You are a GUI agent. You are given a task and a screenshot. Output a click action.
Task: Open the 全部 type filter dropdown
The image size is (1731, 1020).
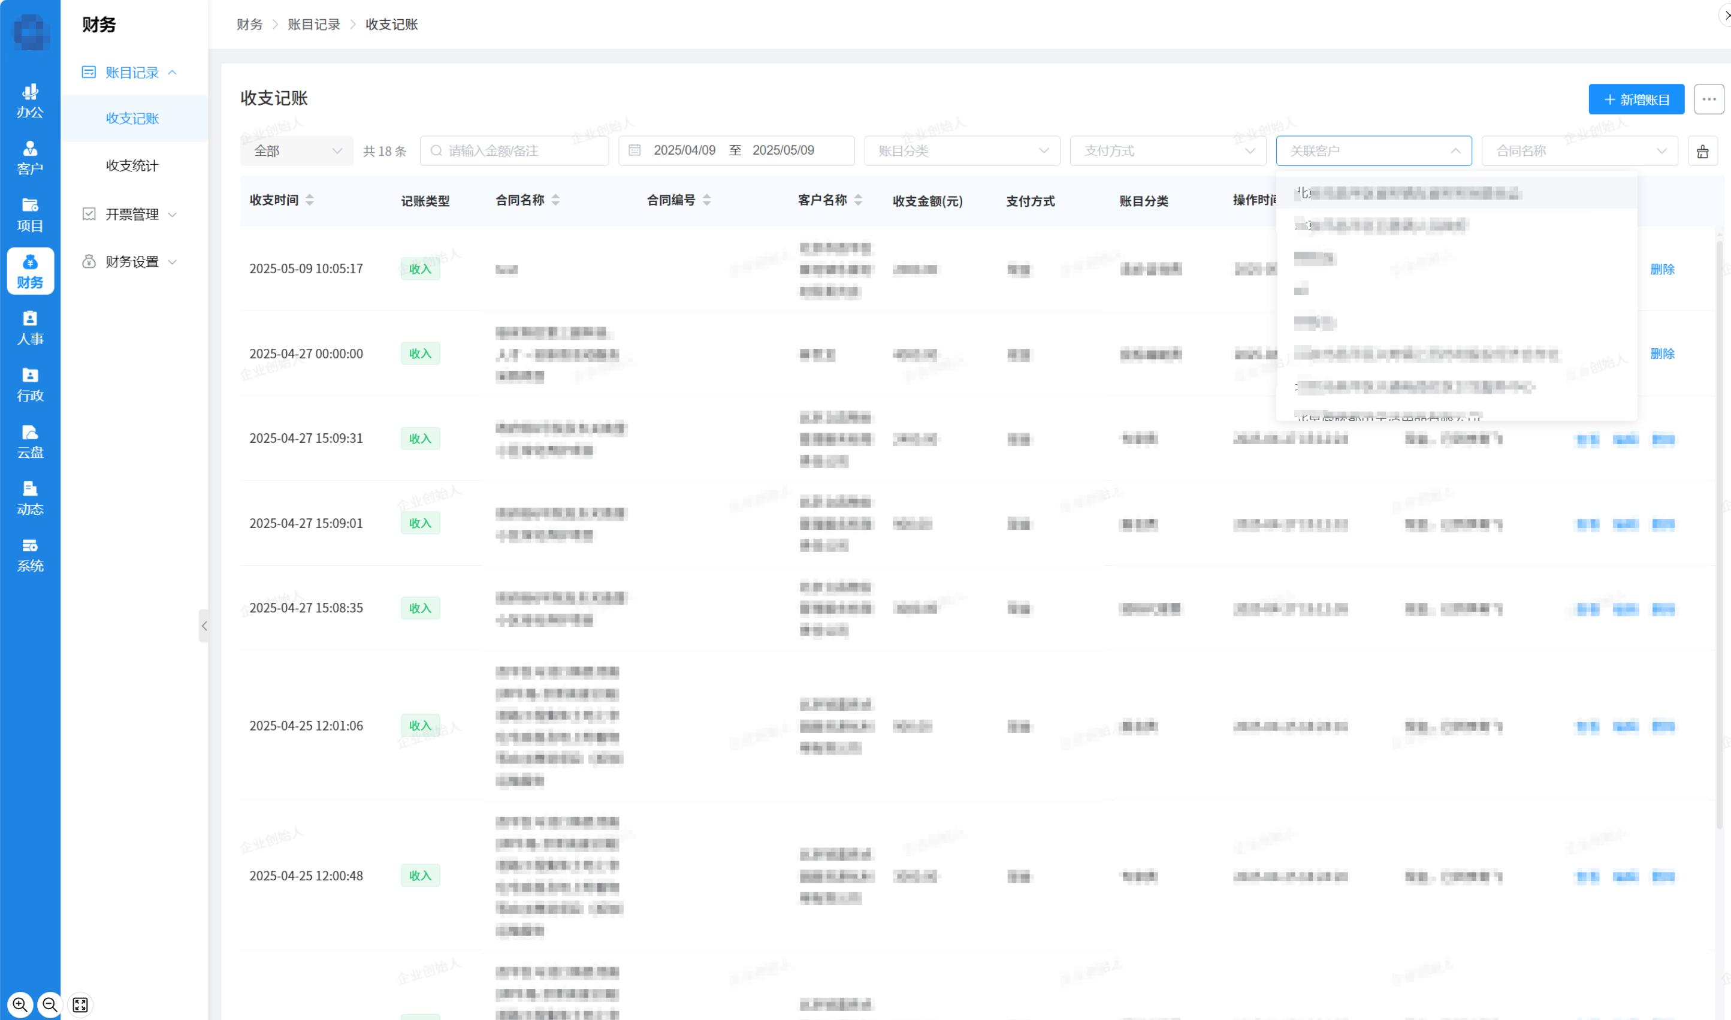[x=297, y=150]
